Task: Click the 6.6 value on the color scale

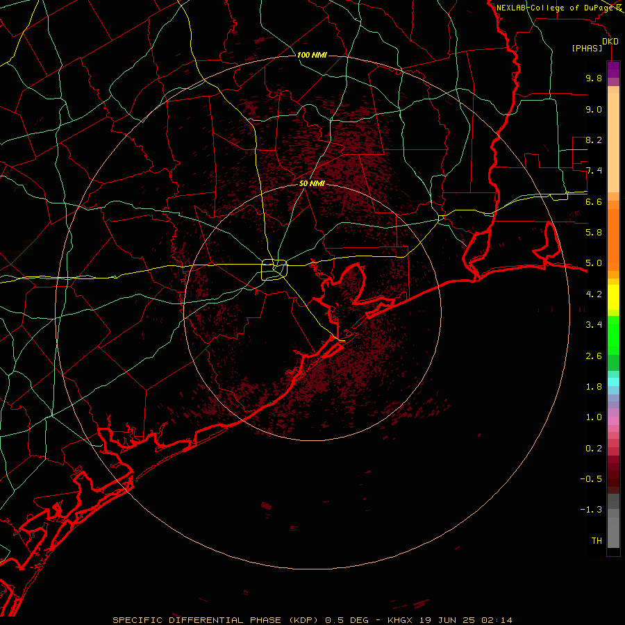Action: [594, 201]
